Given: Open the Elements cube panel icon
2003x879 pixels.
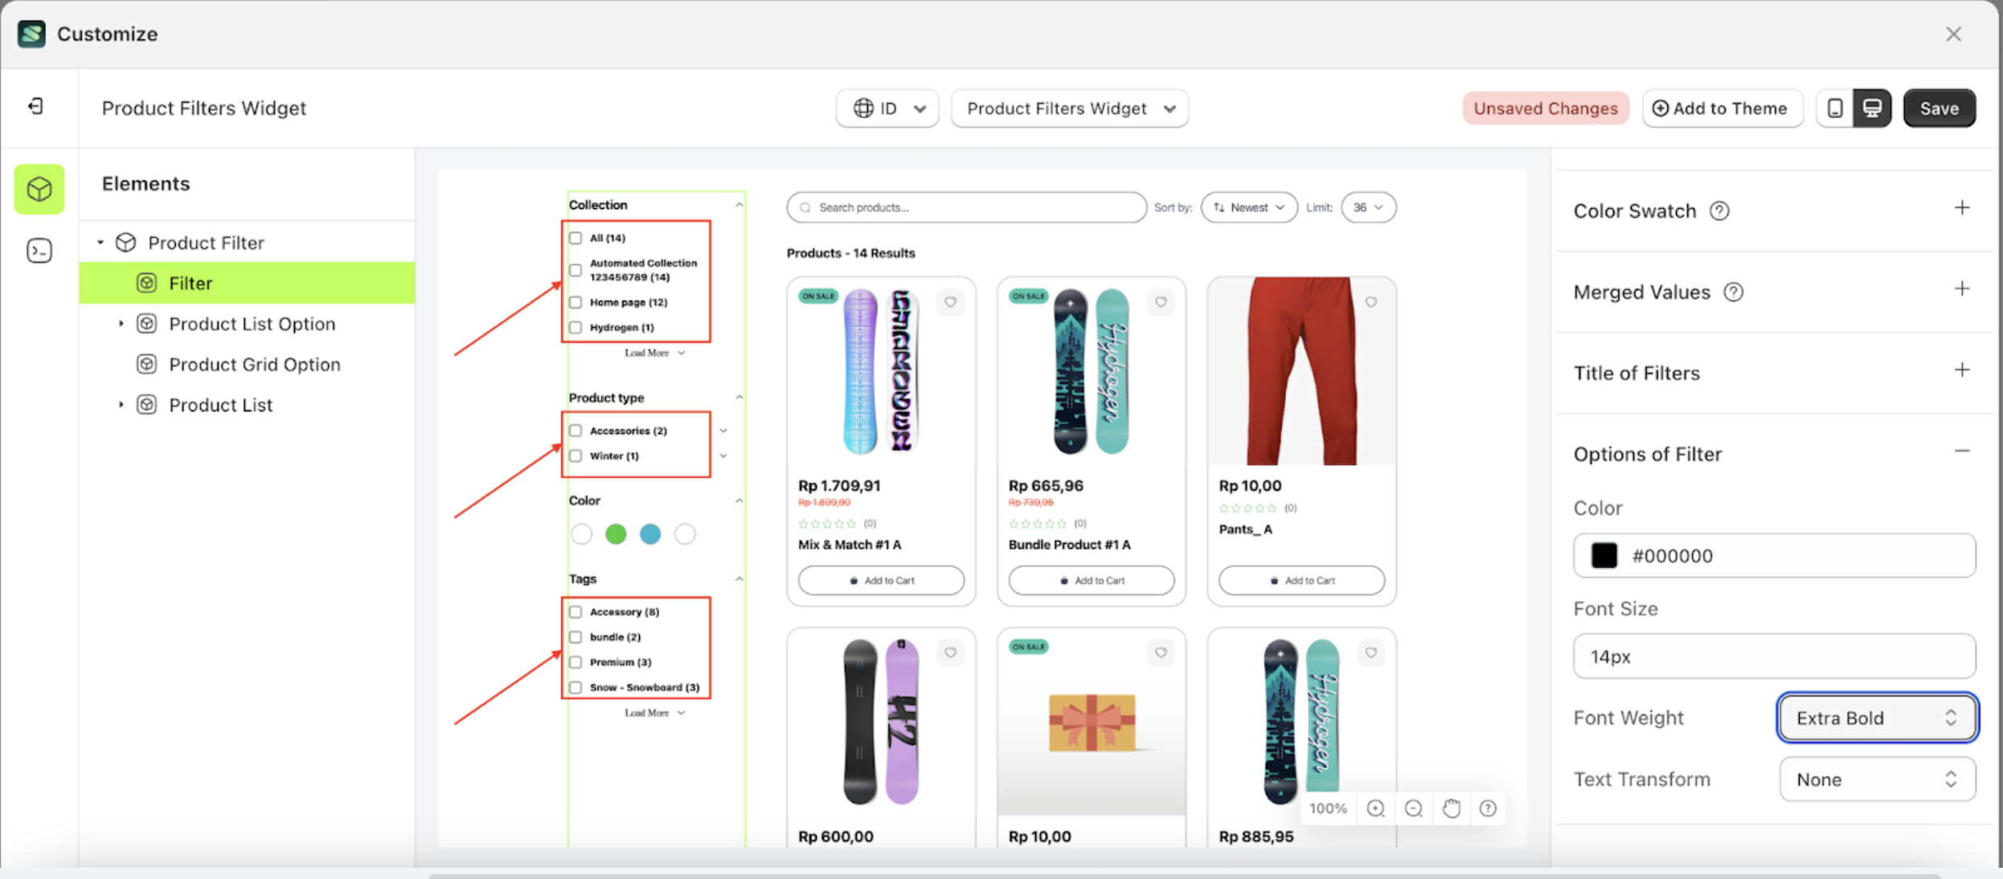Looking at the screenshot, I should click(39, 190).
